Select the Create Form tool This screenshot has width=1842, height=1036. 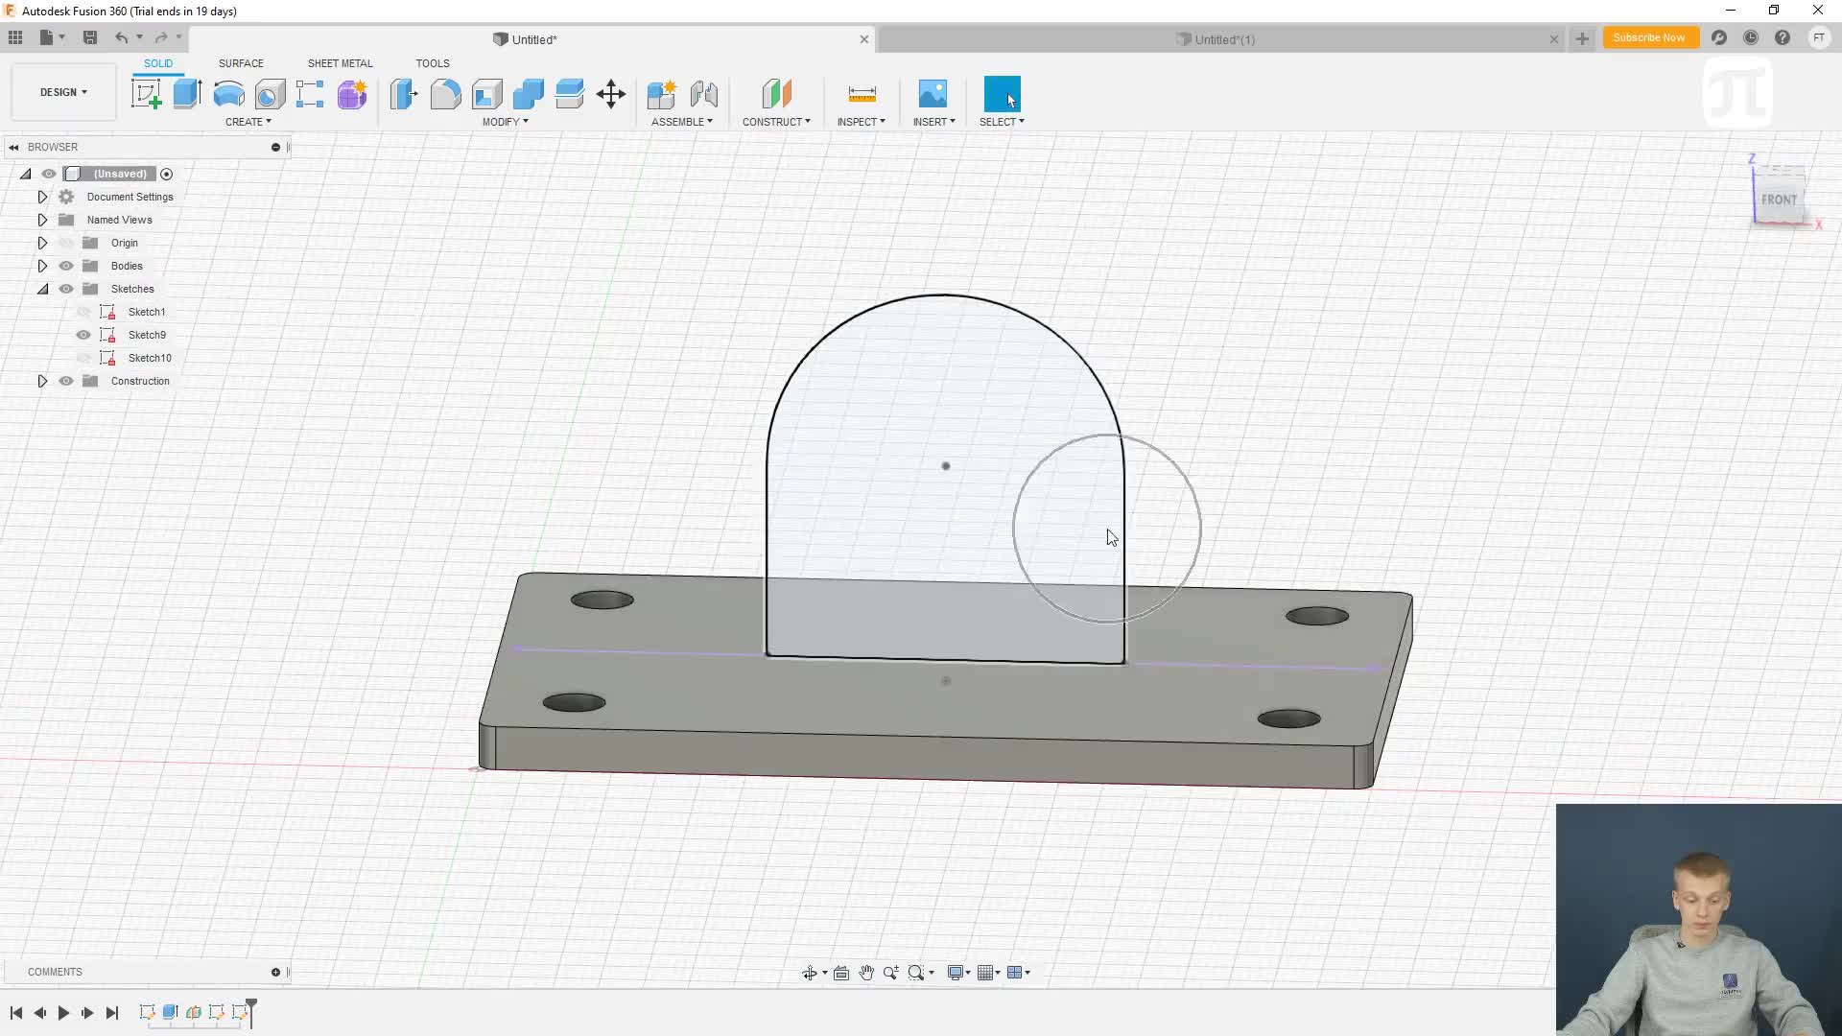[352, 94]
